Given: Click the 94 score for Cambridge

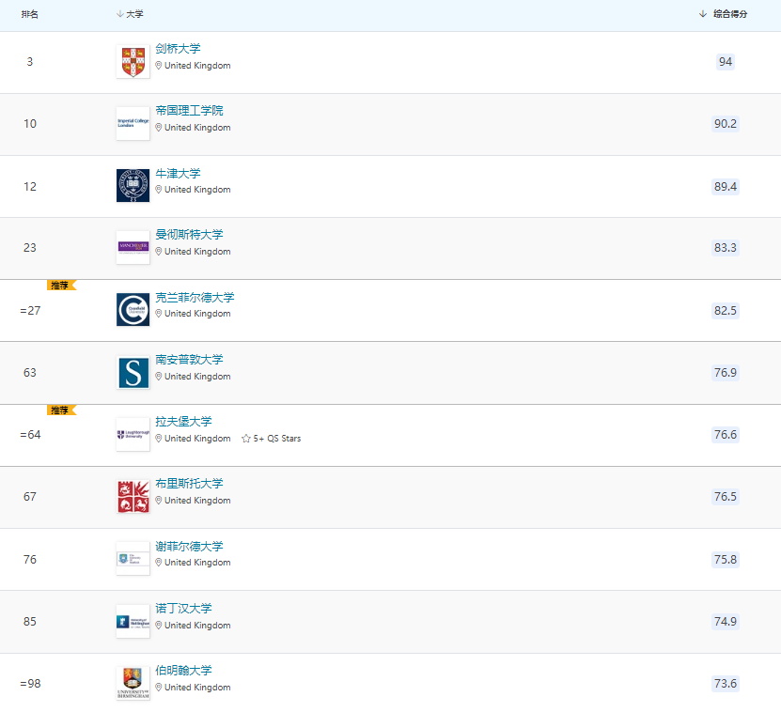Looking at the screenshot, I should tap(725, 62).
